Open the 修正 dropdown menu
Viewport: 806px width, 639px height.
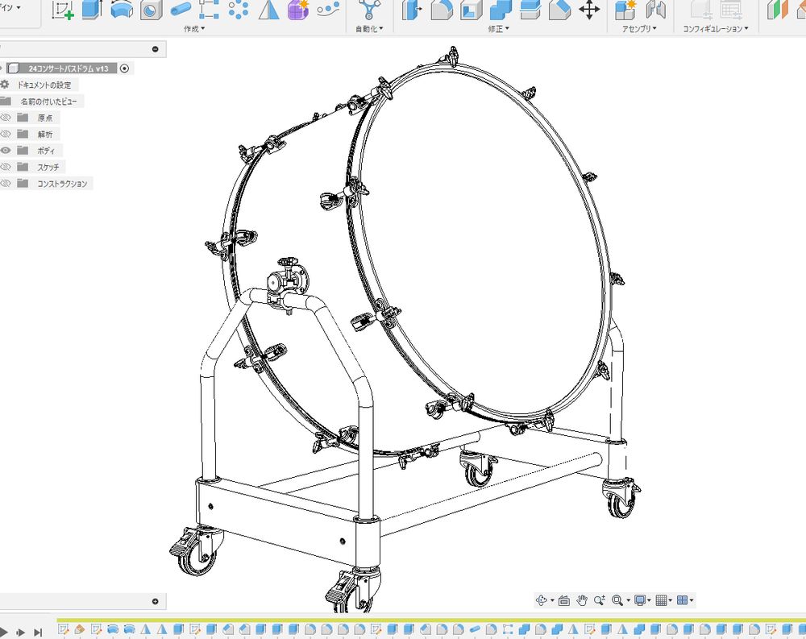pos(498,29)
